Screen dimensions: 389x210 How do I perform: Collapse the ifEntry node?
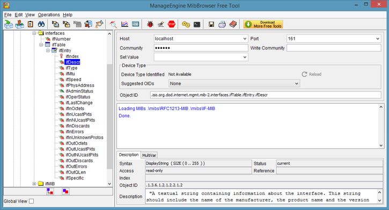point(48,50)
